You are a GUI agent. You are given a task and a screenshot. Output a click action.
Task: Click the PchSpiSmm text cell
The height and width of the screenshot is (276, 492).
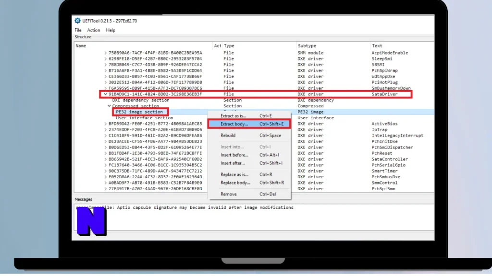click(383, 189)
